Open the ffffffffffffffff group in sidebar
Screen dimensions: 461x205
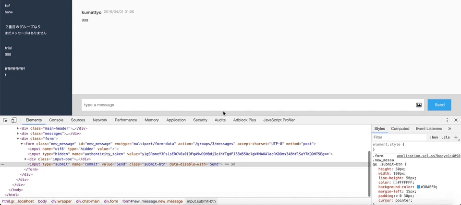(15, 68)
